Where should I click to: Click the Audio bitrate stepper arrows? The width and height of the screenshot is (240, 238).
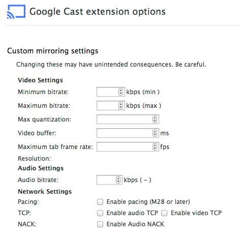118,180
